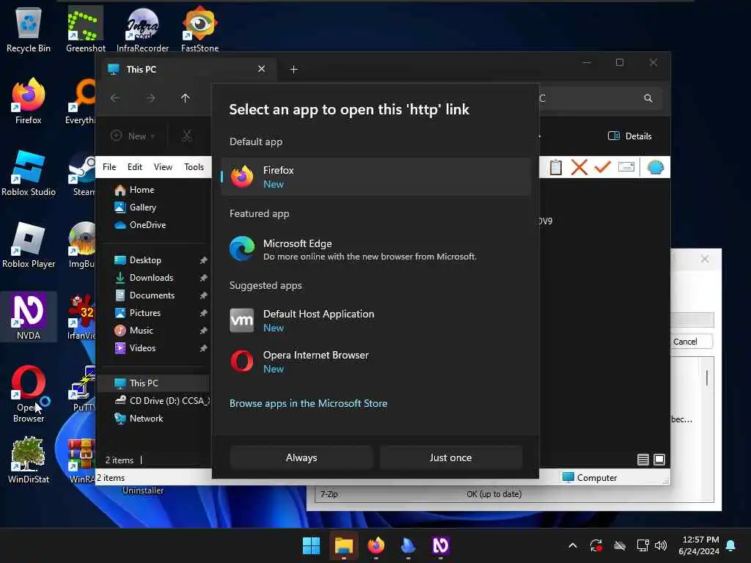Open WinDirStat desktop shortcut
The height and width of the screenshot is (563, 751).
click(x=29, y=460)
